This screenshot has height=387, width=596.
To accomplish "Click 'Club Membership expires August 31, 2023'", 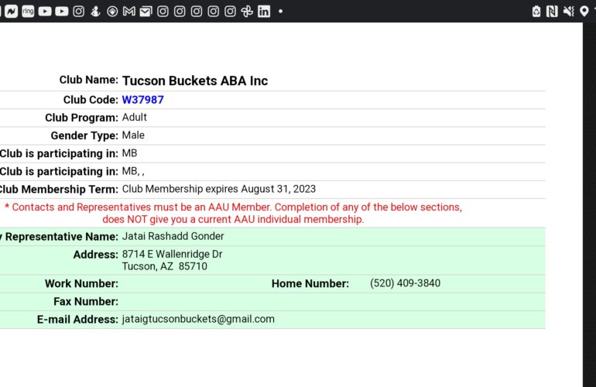I will tap(218, 189).
